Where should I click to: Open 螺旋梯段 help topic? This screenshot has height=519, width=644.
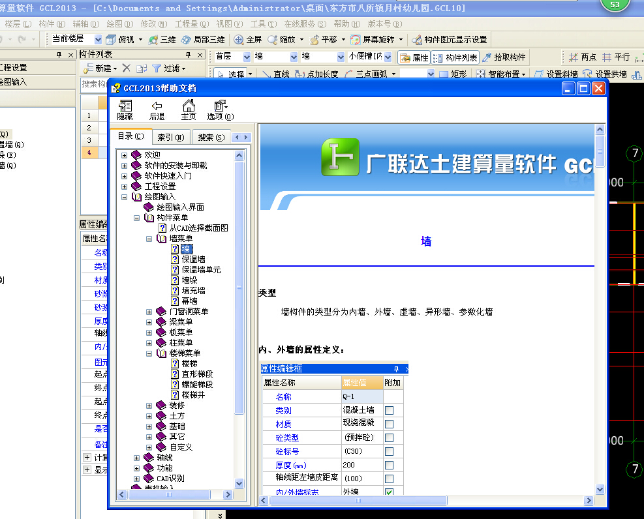(x=197, y=385)
